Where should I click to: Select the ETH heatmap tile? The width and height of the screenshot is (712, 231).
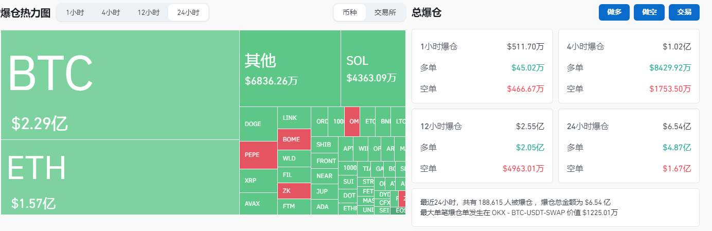click(120, 177)
